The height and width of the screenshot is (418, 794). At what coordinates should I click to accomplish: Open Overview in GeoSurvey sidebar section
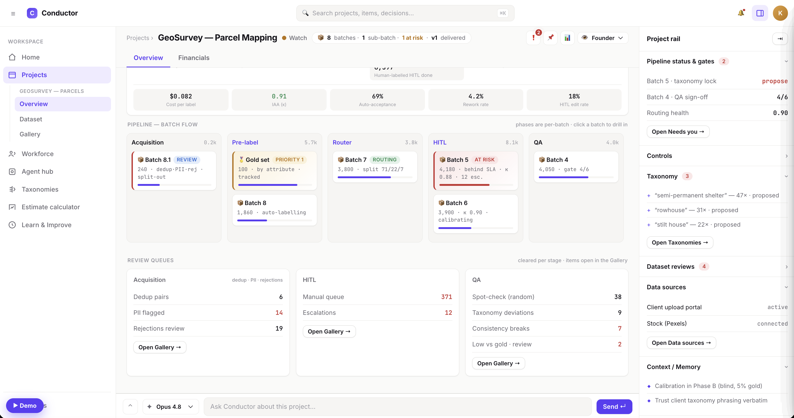pos(63,104)
